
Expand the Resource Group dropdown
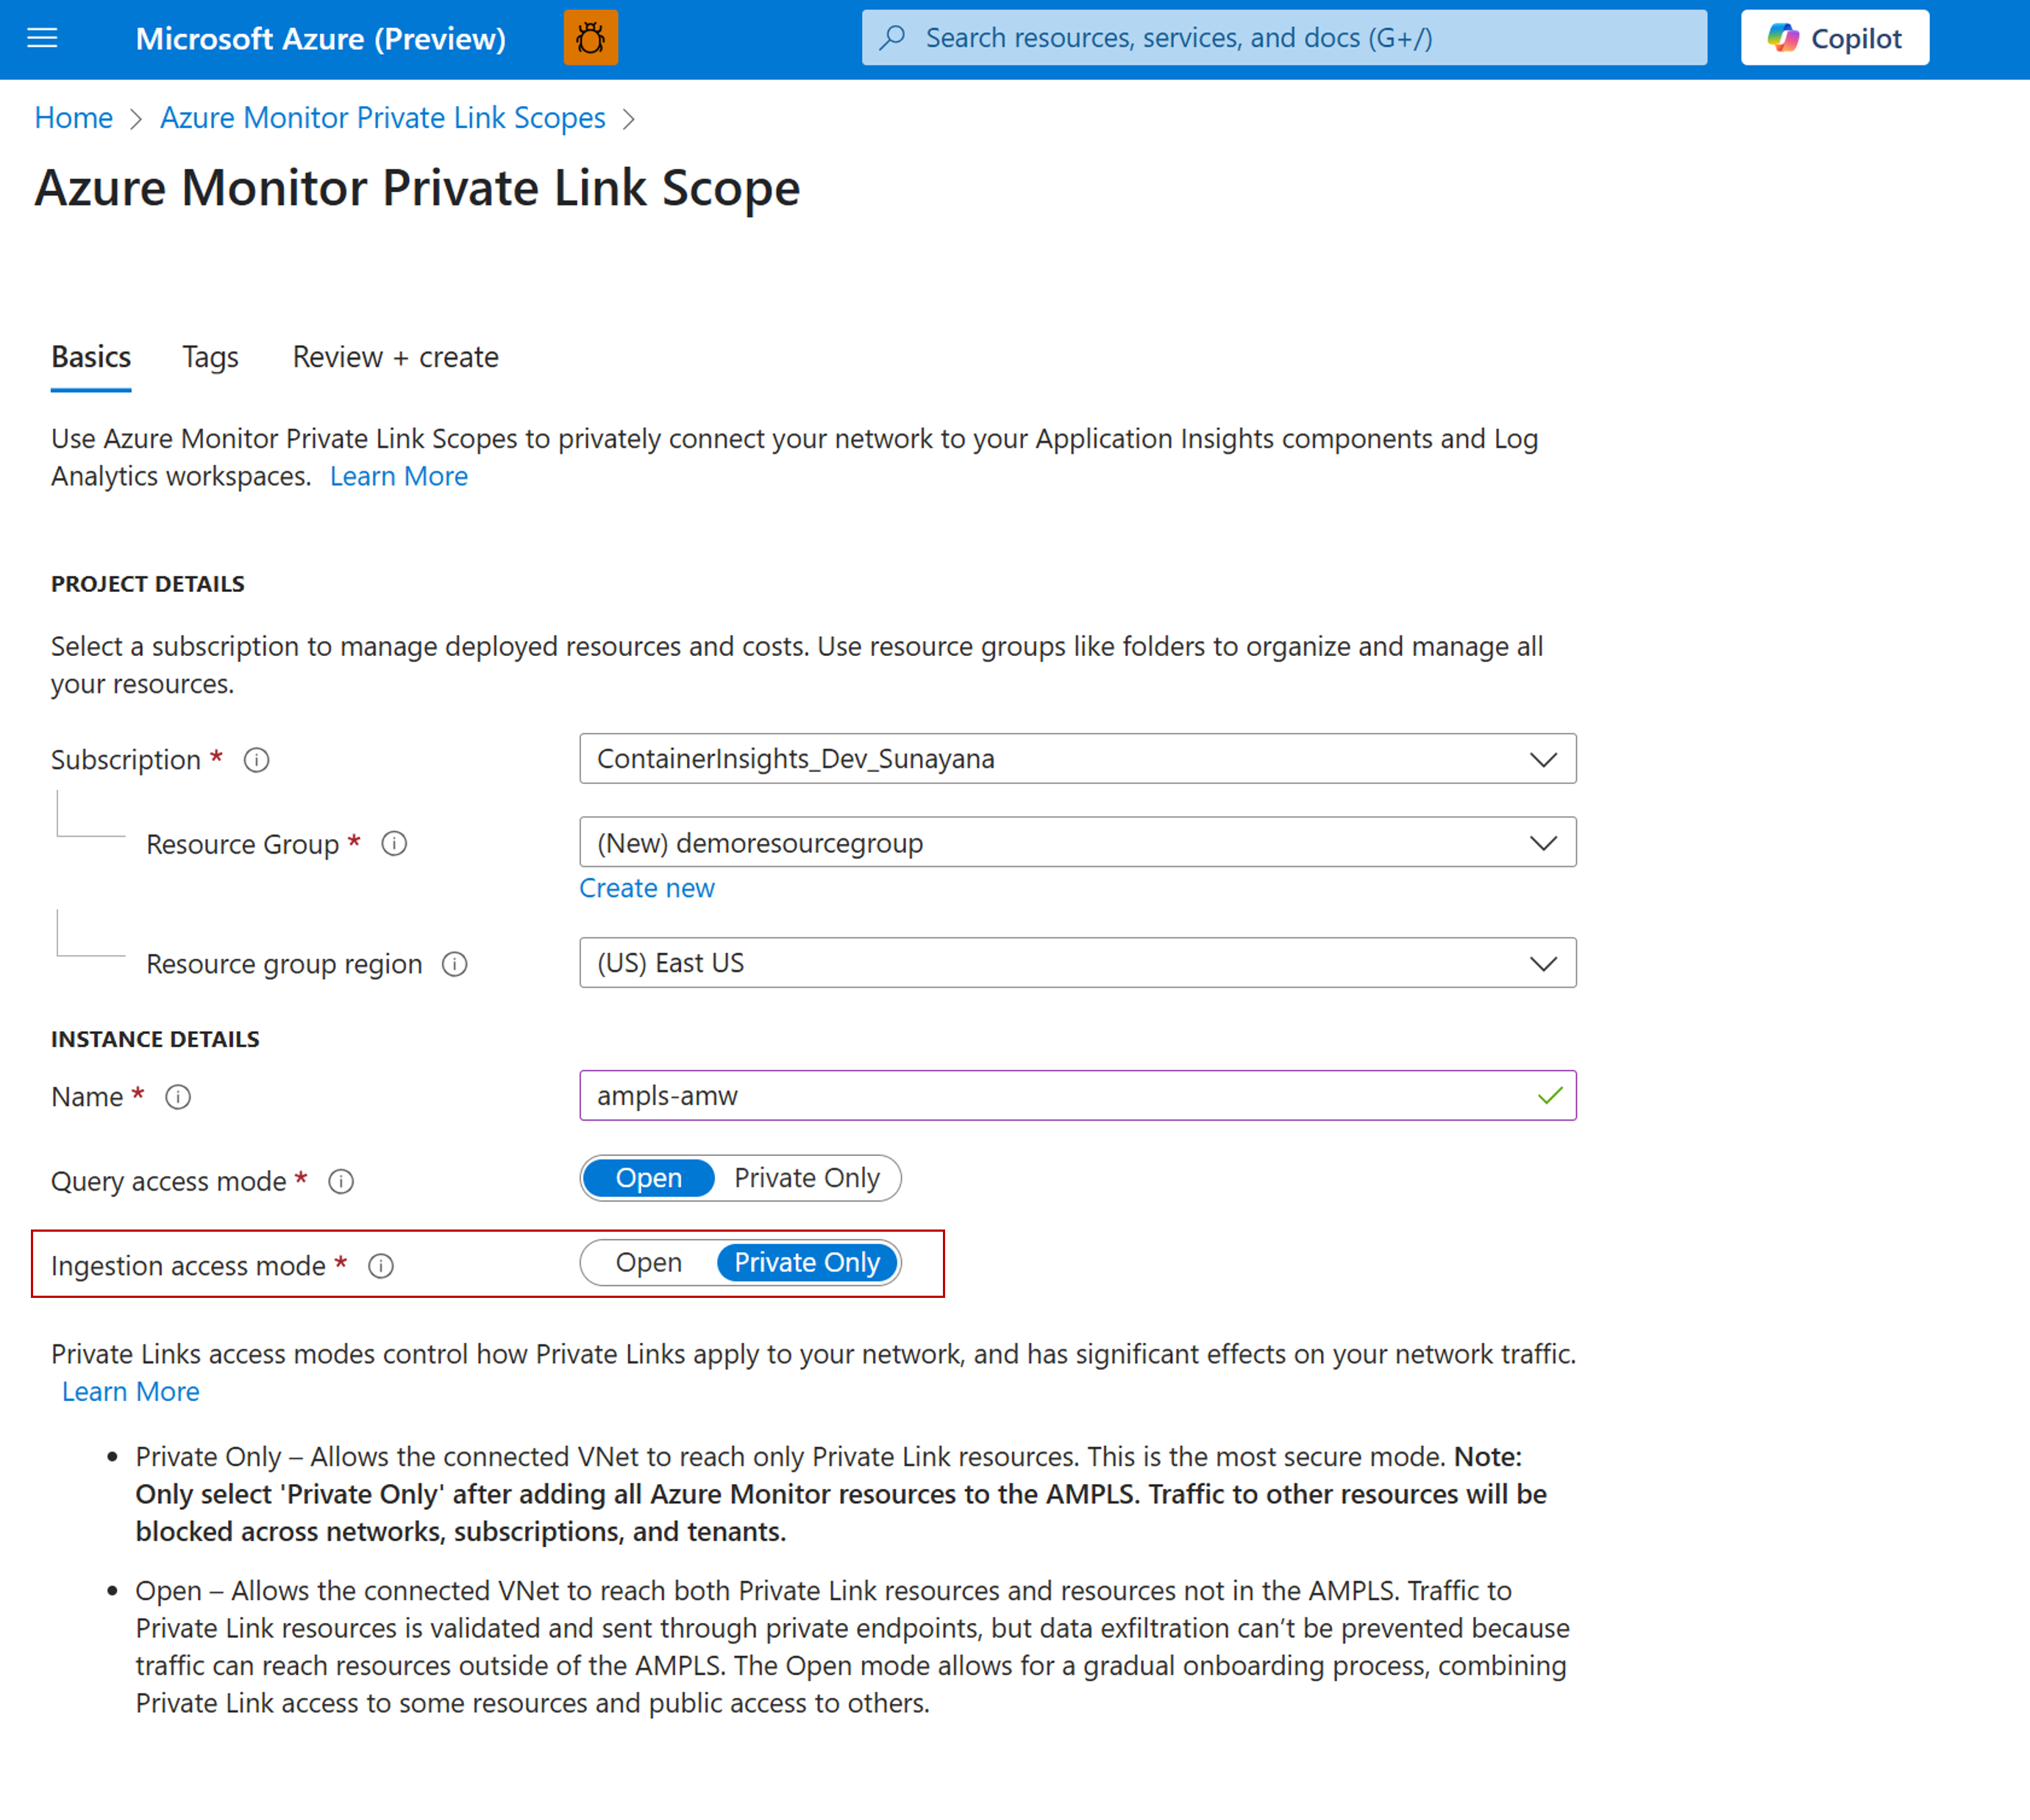point(1077,843)
